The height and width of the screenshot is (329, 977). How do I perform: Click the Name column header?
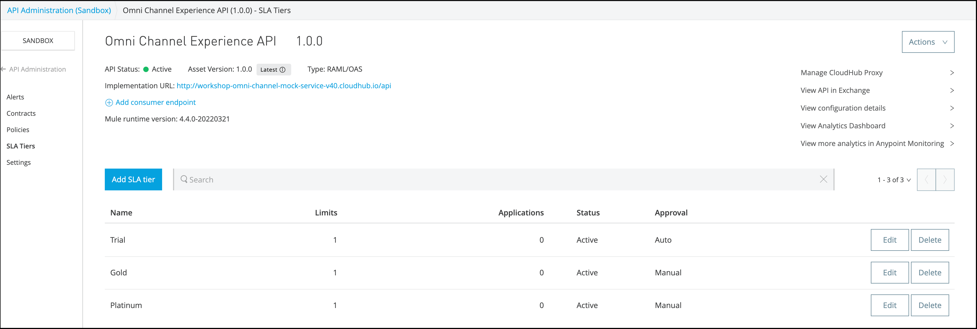click(x=121, y=213)
